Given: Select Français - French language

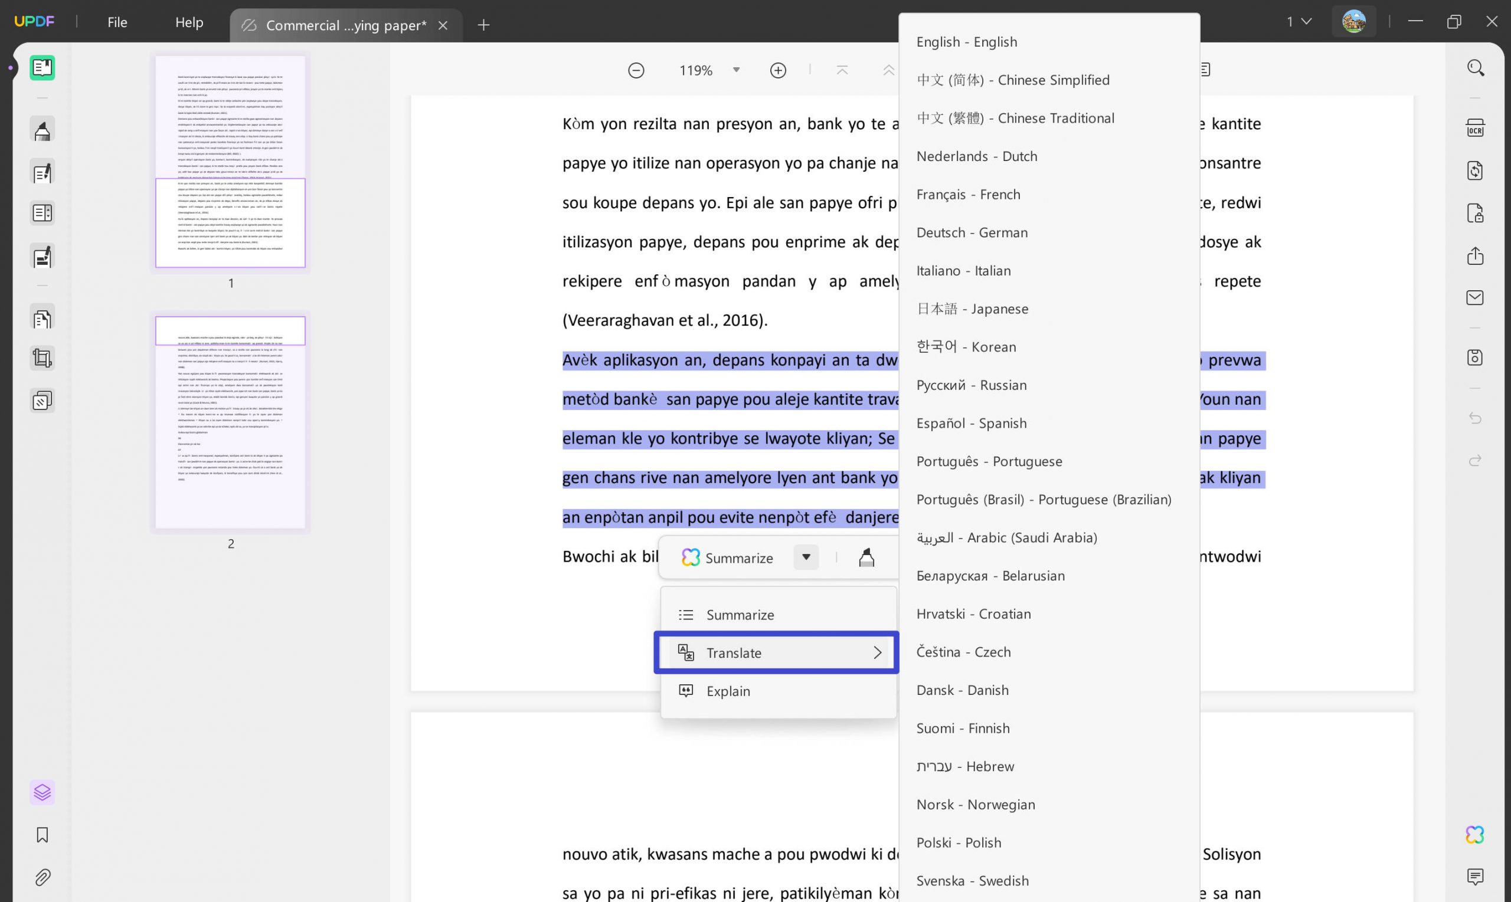Looking at the screenshot, I should tap(1049, 195).
